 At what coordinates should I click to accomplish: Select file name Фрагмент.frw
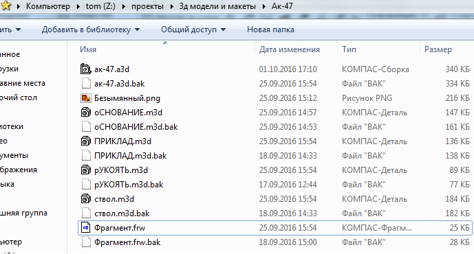click(x=120, y=228)
